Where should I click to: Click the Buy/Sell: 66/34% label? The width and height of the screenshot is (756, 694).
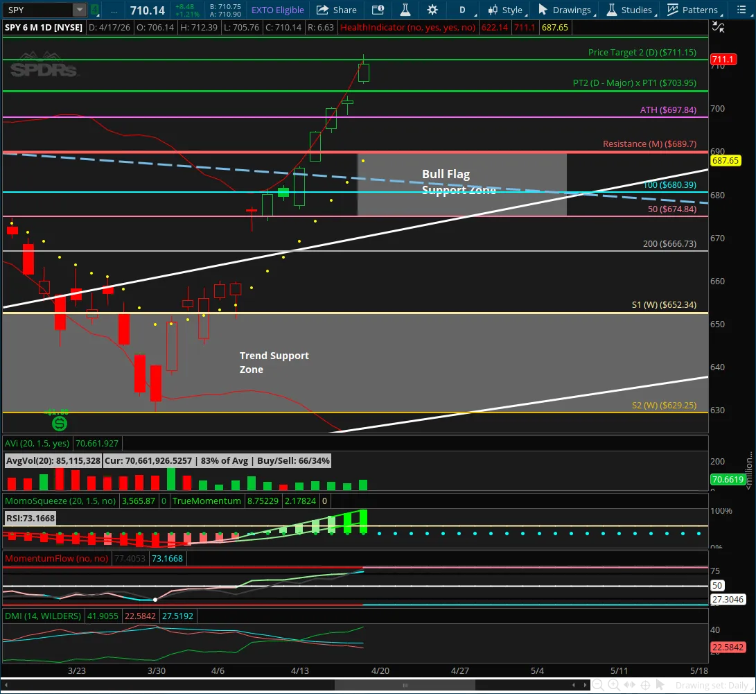293,460
